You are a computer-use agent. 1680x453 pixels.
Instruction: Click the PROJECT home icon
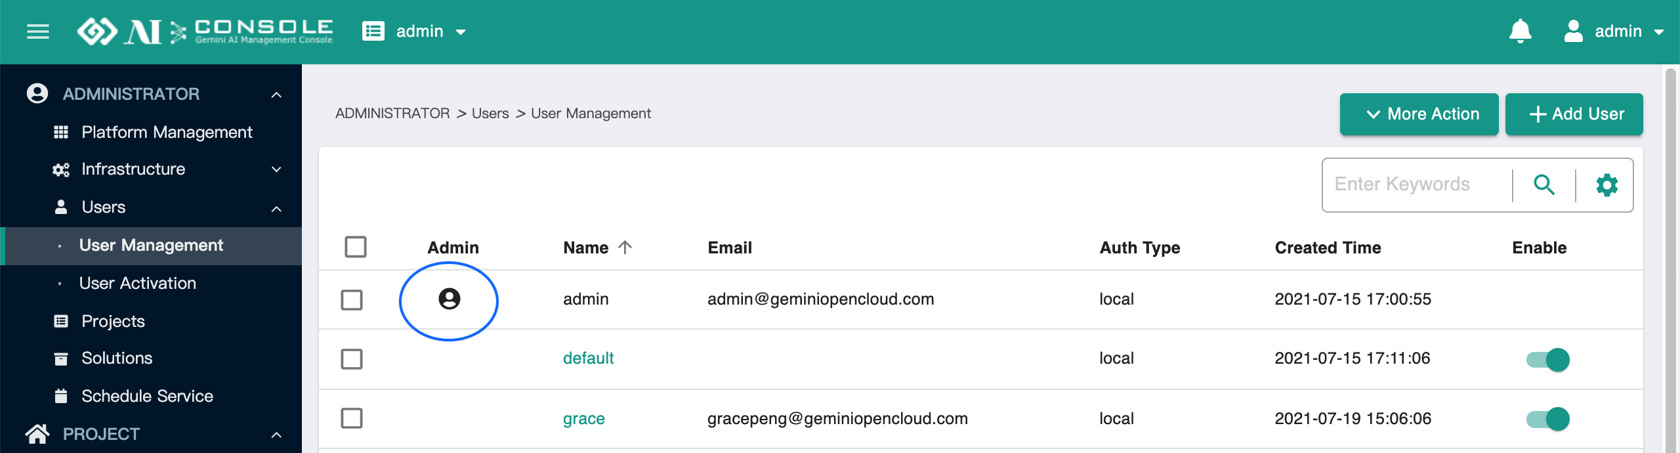pyautogui.click(x=37, y=433)
